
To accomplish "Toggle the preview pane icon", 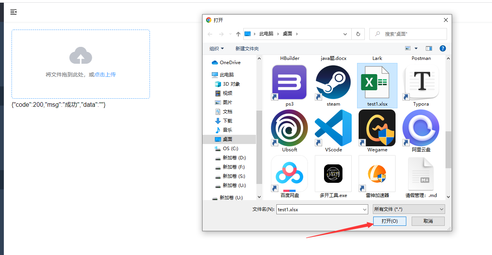I will click(429, 48).
